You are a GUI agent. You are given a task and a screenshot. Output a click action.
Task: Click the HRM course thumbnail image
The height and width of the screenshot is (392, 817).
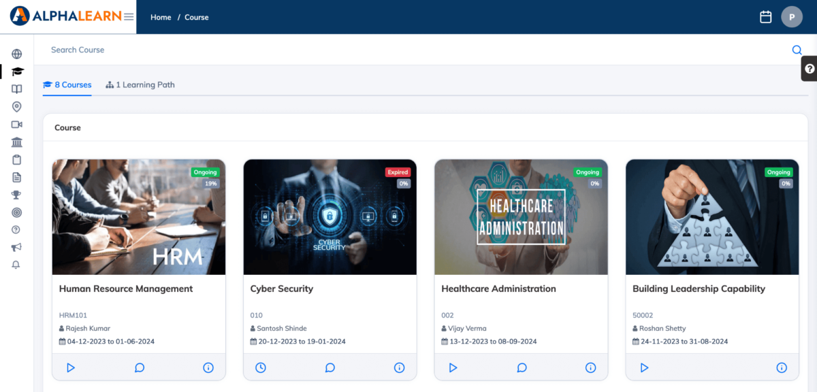click(x=139, y=217)
